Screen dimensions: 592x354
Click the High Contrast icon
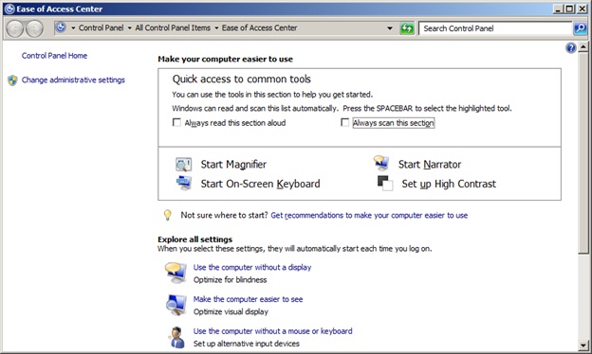coord(385,184)
